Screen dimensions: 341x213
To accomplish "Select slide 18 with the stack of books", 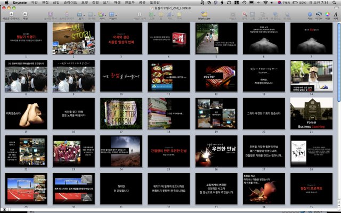I will (169, 113).
